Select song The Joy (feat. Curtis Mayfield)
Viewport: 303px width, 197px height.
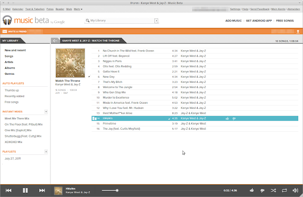click(195, 128)
